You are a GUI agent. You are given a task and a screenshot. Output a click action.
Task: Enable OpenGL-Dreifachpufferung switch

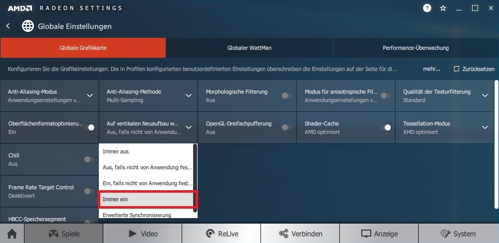coord(286,127)
